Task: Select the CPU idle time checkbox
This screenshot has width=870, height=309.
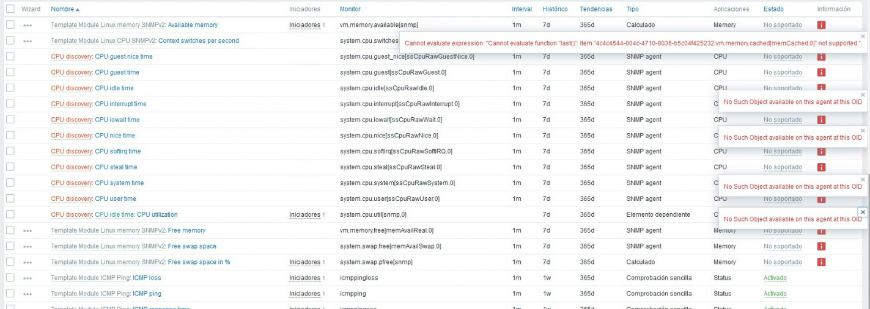Action: [x=10, y=88]
